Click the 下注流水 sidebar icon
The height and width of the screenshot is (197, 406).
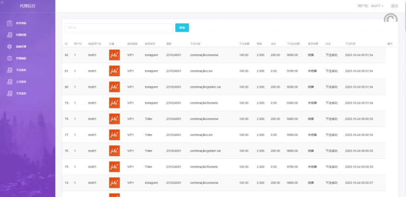click(x=10, y=70)
